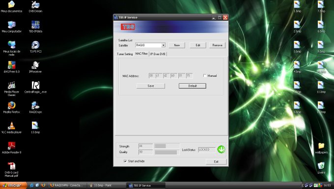Select the 13.bmp desktop file
334x189 pixels.
pyautogui.click(x=35, y=127)
